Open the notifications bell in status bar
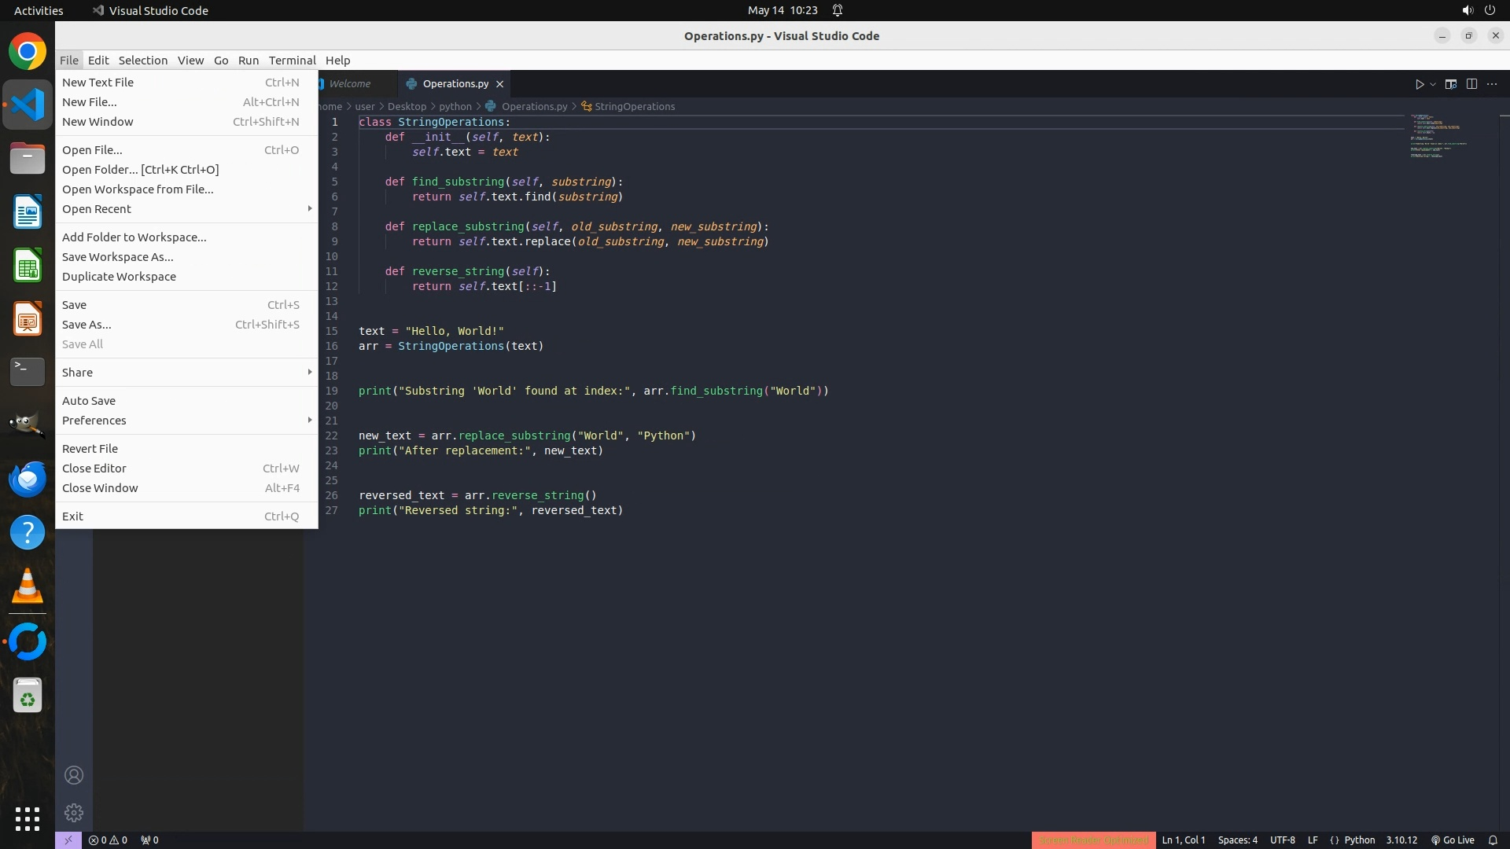 pos(1493,840)
